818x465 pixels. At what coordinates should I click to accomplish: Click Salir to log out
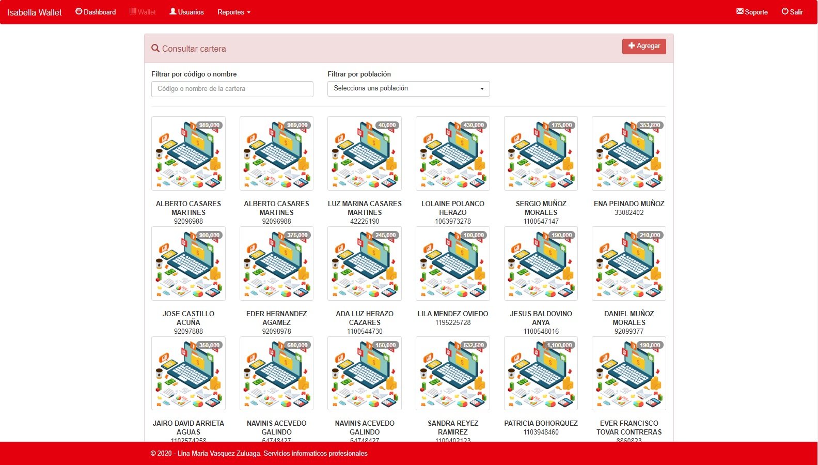coord(792,12)
